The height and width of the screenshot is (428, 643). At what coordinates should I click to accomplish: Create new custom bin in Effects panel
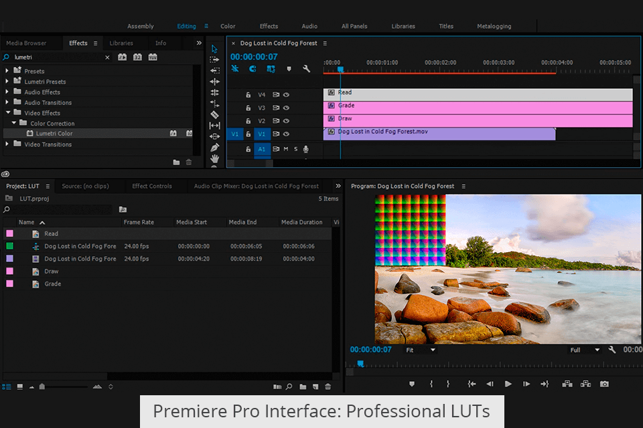click(176, 163)
